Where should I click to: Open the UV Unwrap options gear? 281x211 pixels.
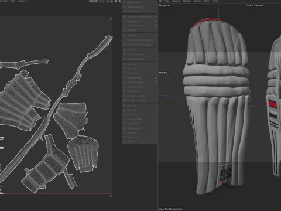coord(156,21)
